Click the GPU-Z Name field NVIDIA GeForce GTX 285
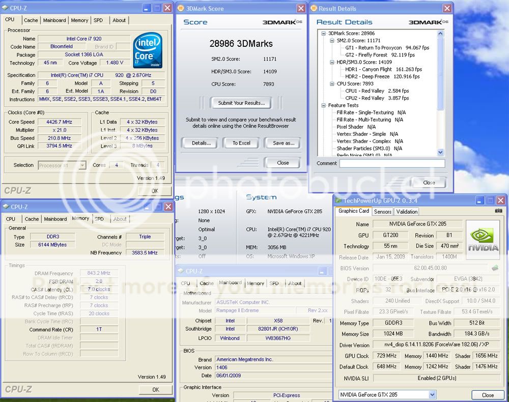 (x=417, y=224)
